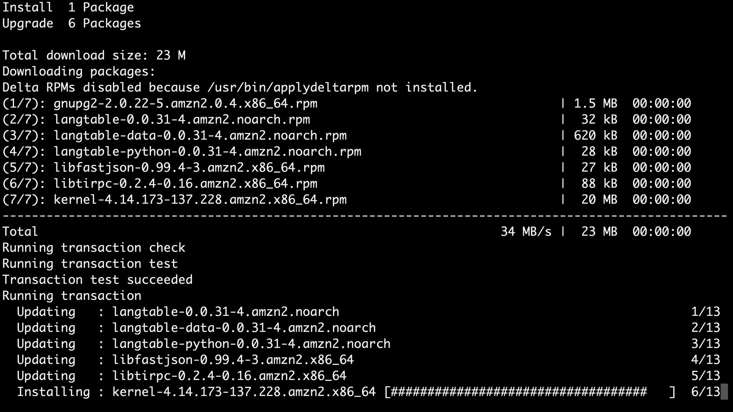The image size is (733, 412).
Task: Click the terminal cursor block after 6/13
Action: pyautogui.click(x=724, y=392)
